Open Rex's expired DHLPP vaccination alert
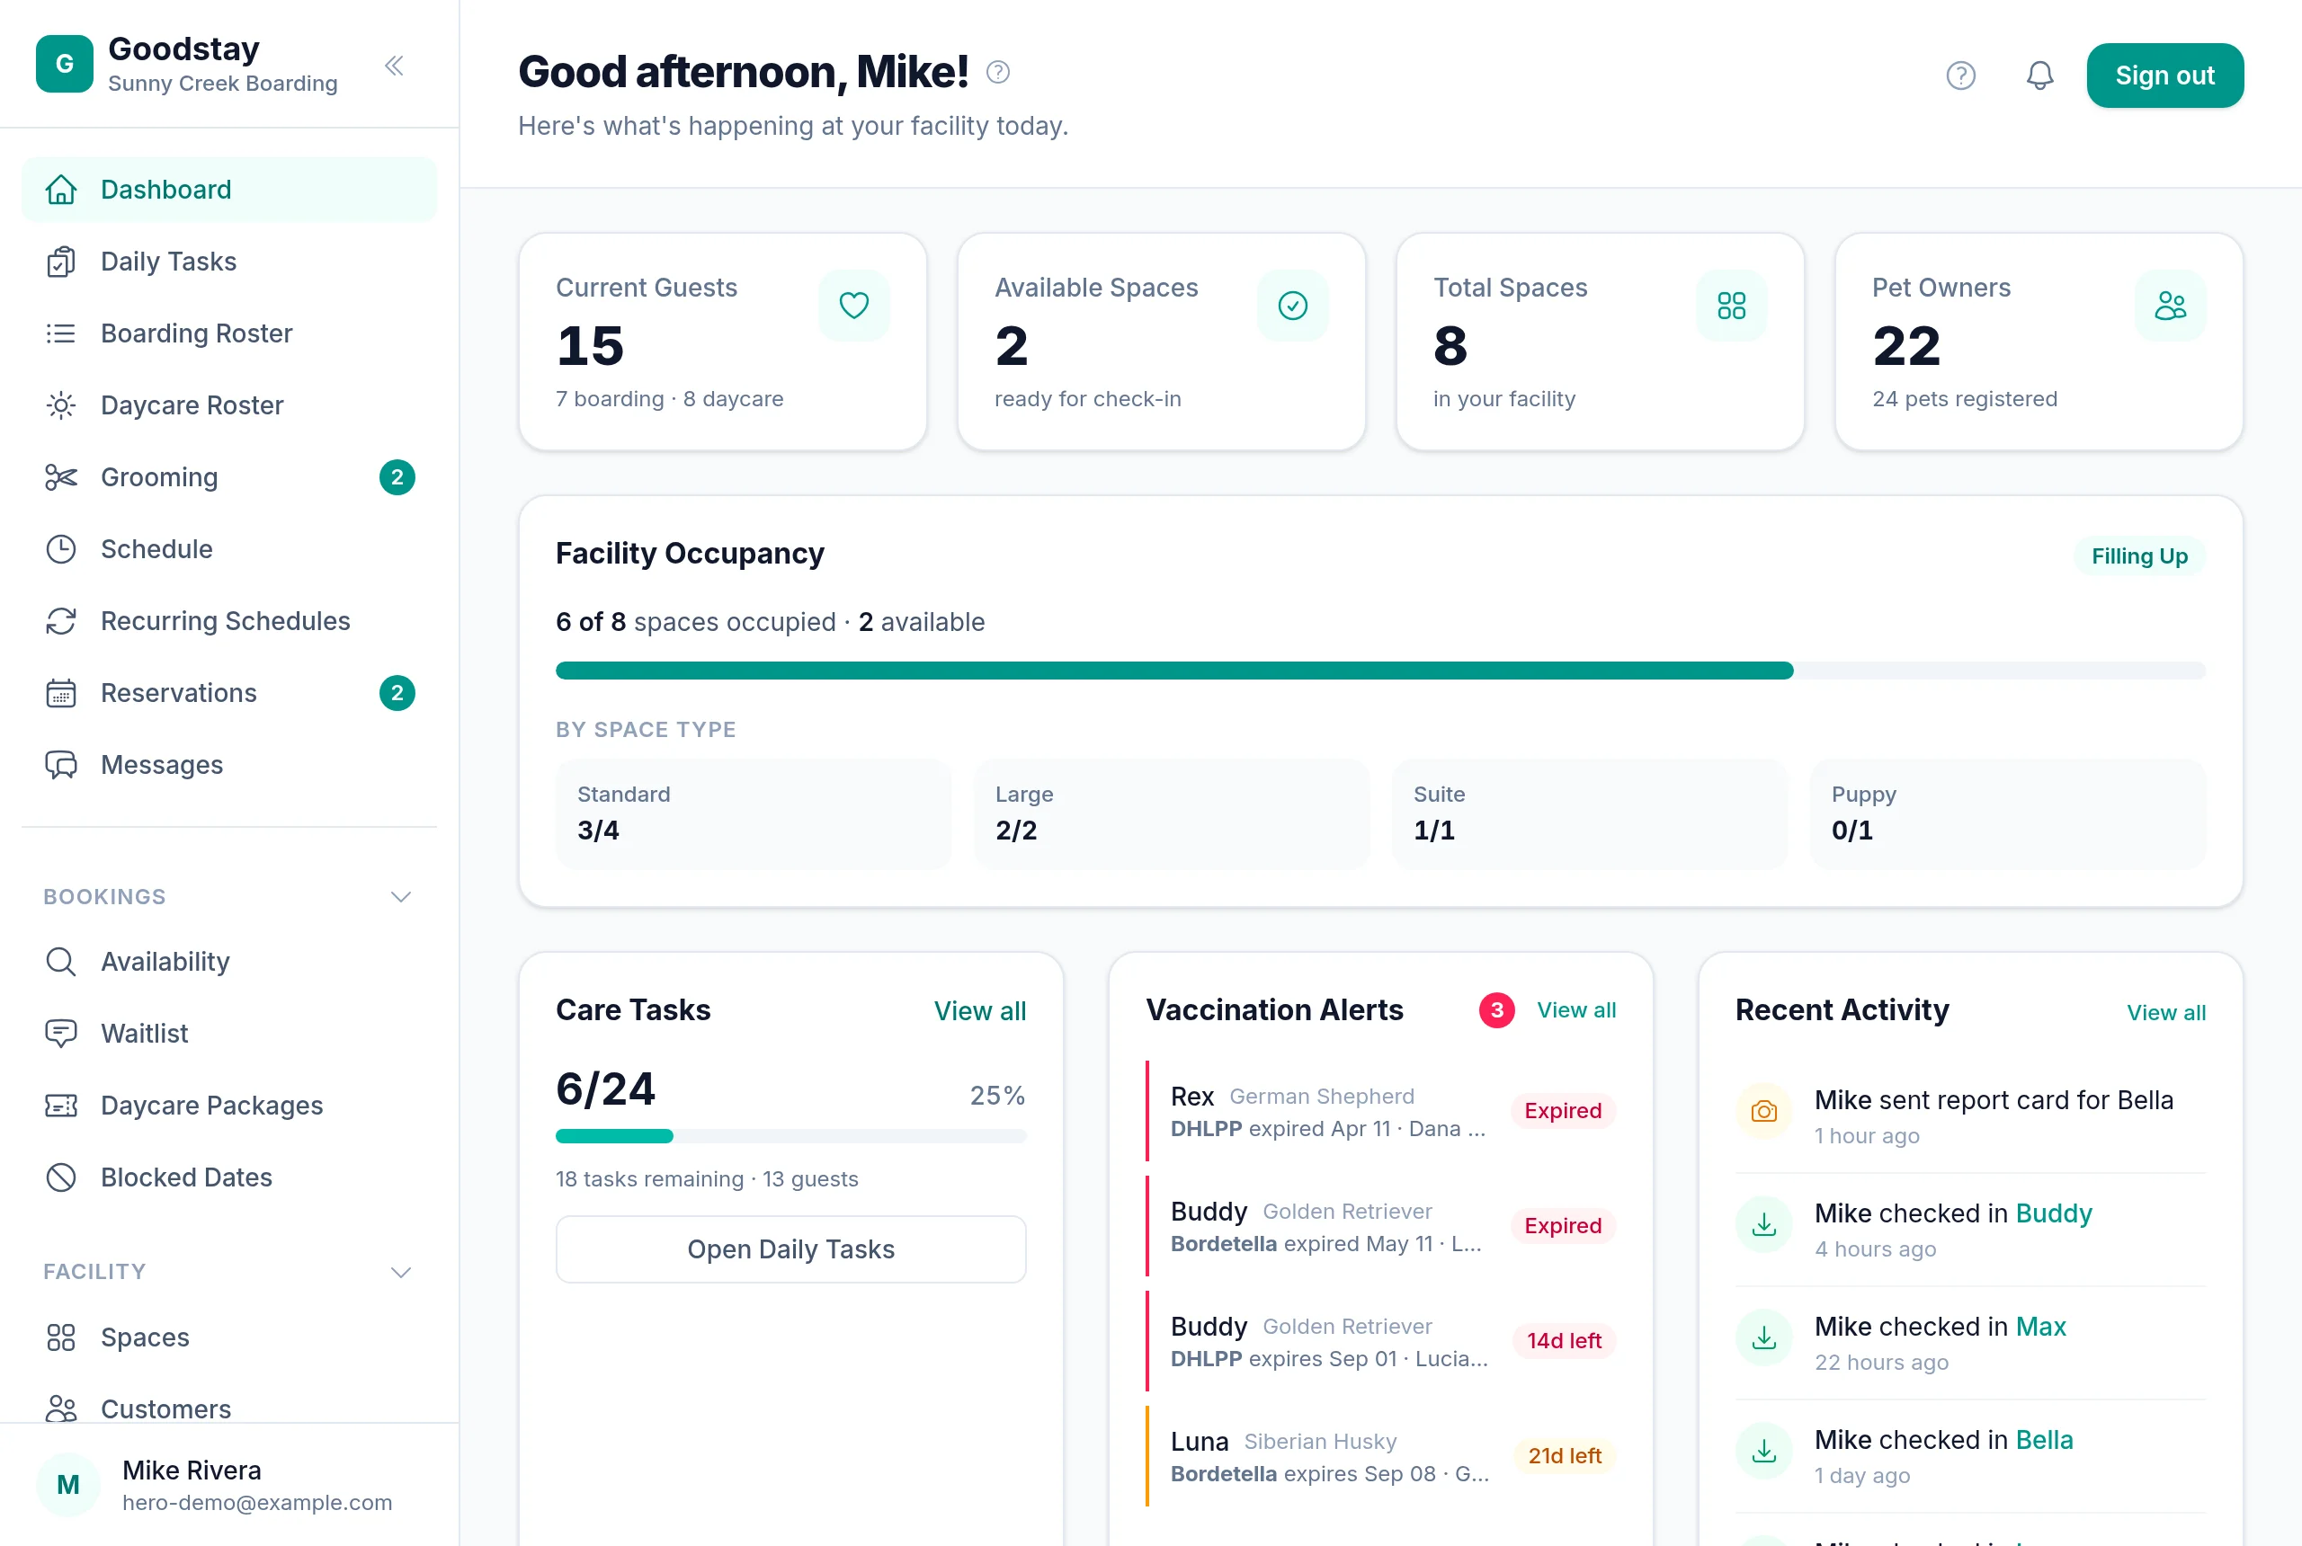 coord(1381,1111)
